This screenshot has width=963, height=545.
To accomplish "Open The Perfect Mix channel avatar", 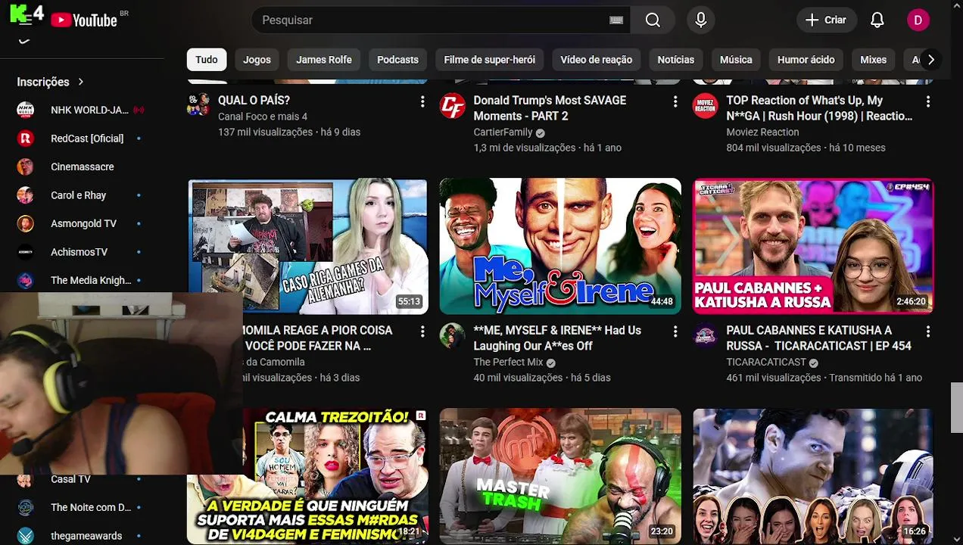I will (x=452, y=336).
